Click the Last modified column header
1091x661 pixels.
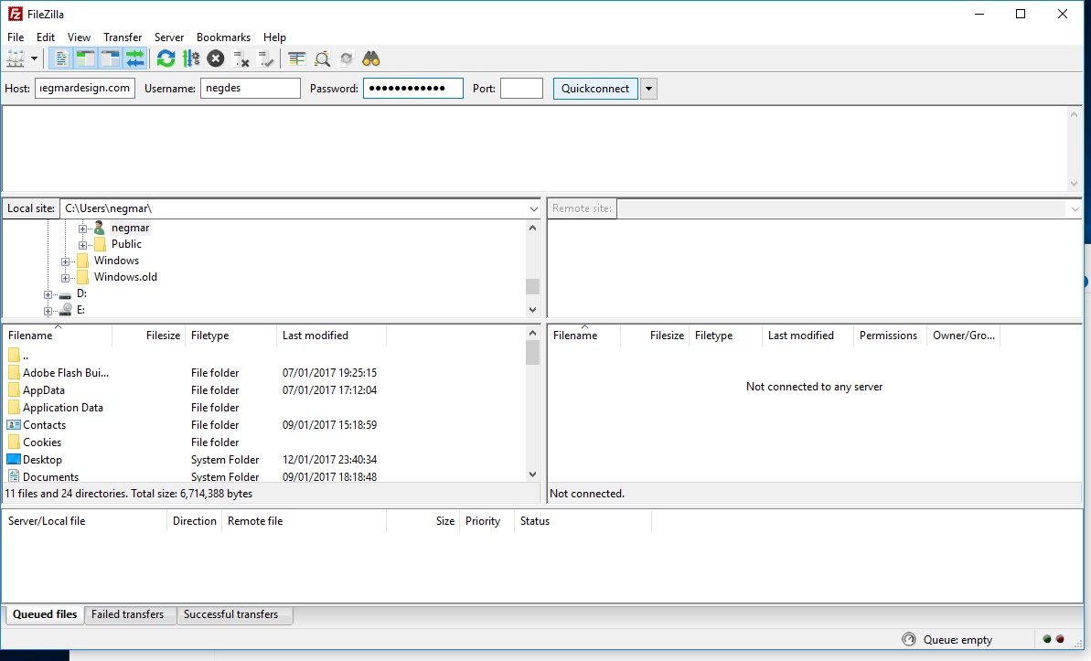pyautogui.click(x=316, y=336)
